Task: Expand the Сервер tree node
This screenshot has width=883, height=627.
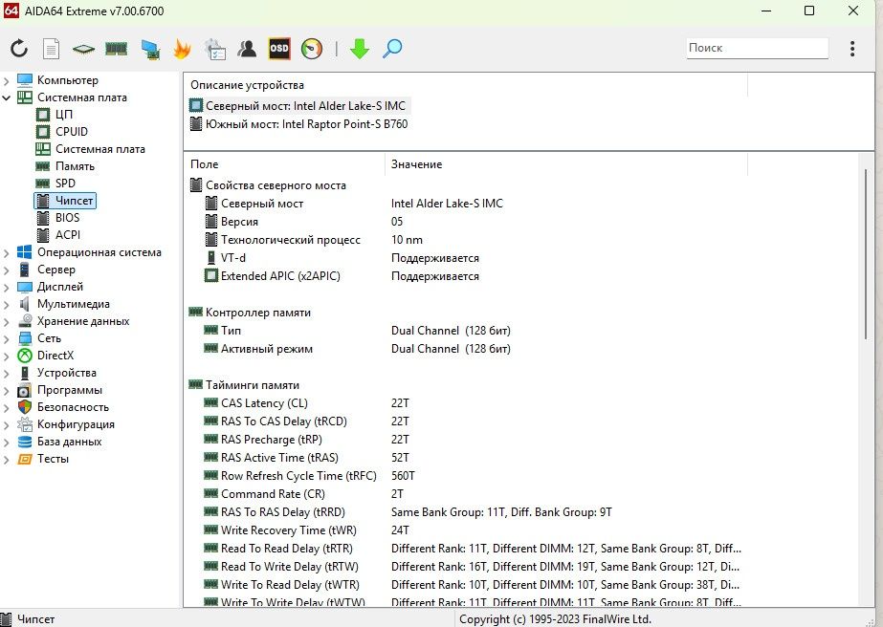Action: [7, 270]
